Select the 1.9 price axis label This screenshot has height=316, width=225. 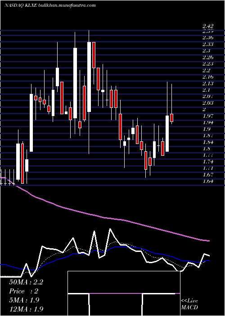(206, 129)
